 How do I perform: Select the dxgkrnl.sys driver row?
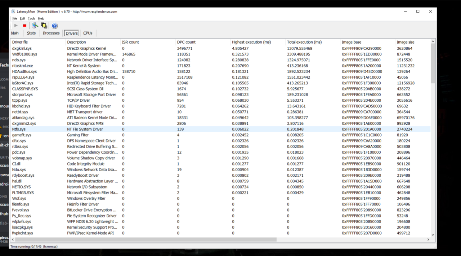[x=220, y=48]
